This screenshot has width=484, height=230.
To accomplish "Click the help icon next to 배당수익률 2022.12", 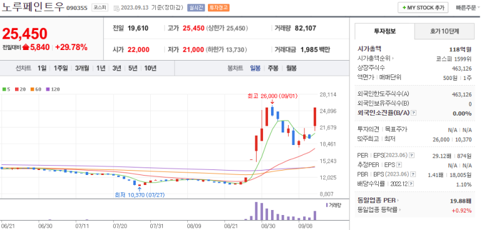I will (411, 184).
